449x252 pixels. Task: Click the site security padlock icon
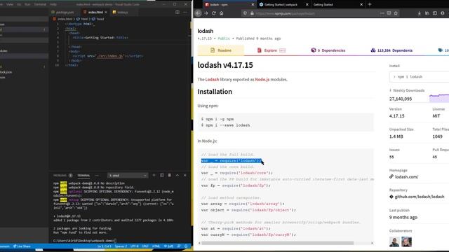(252, 13)
